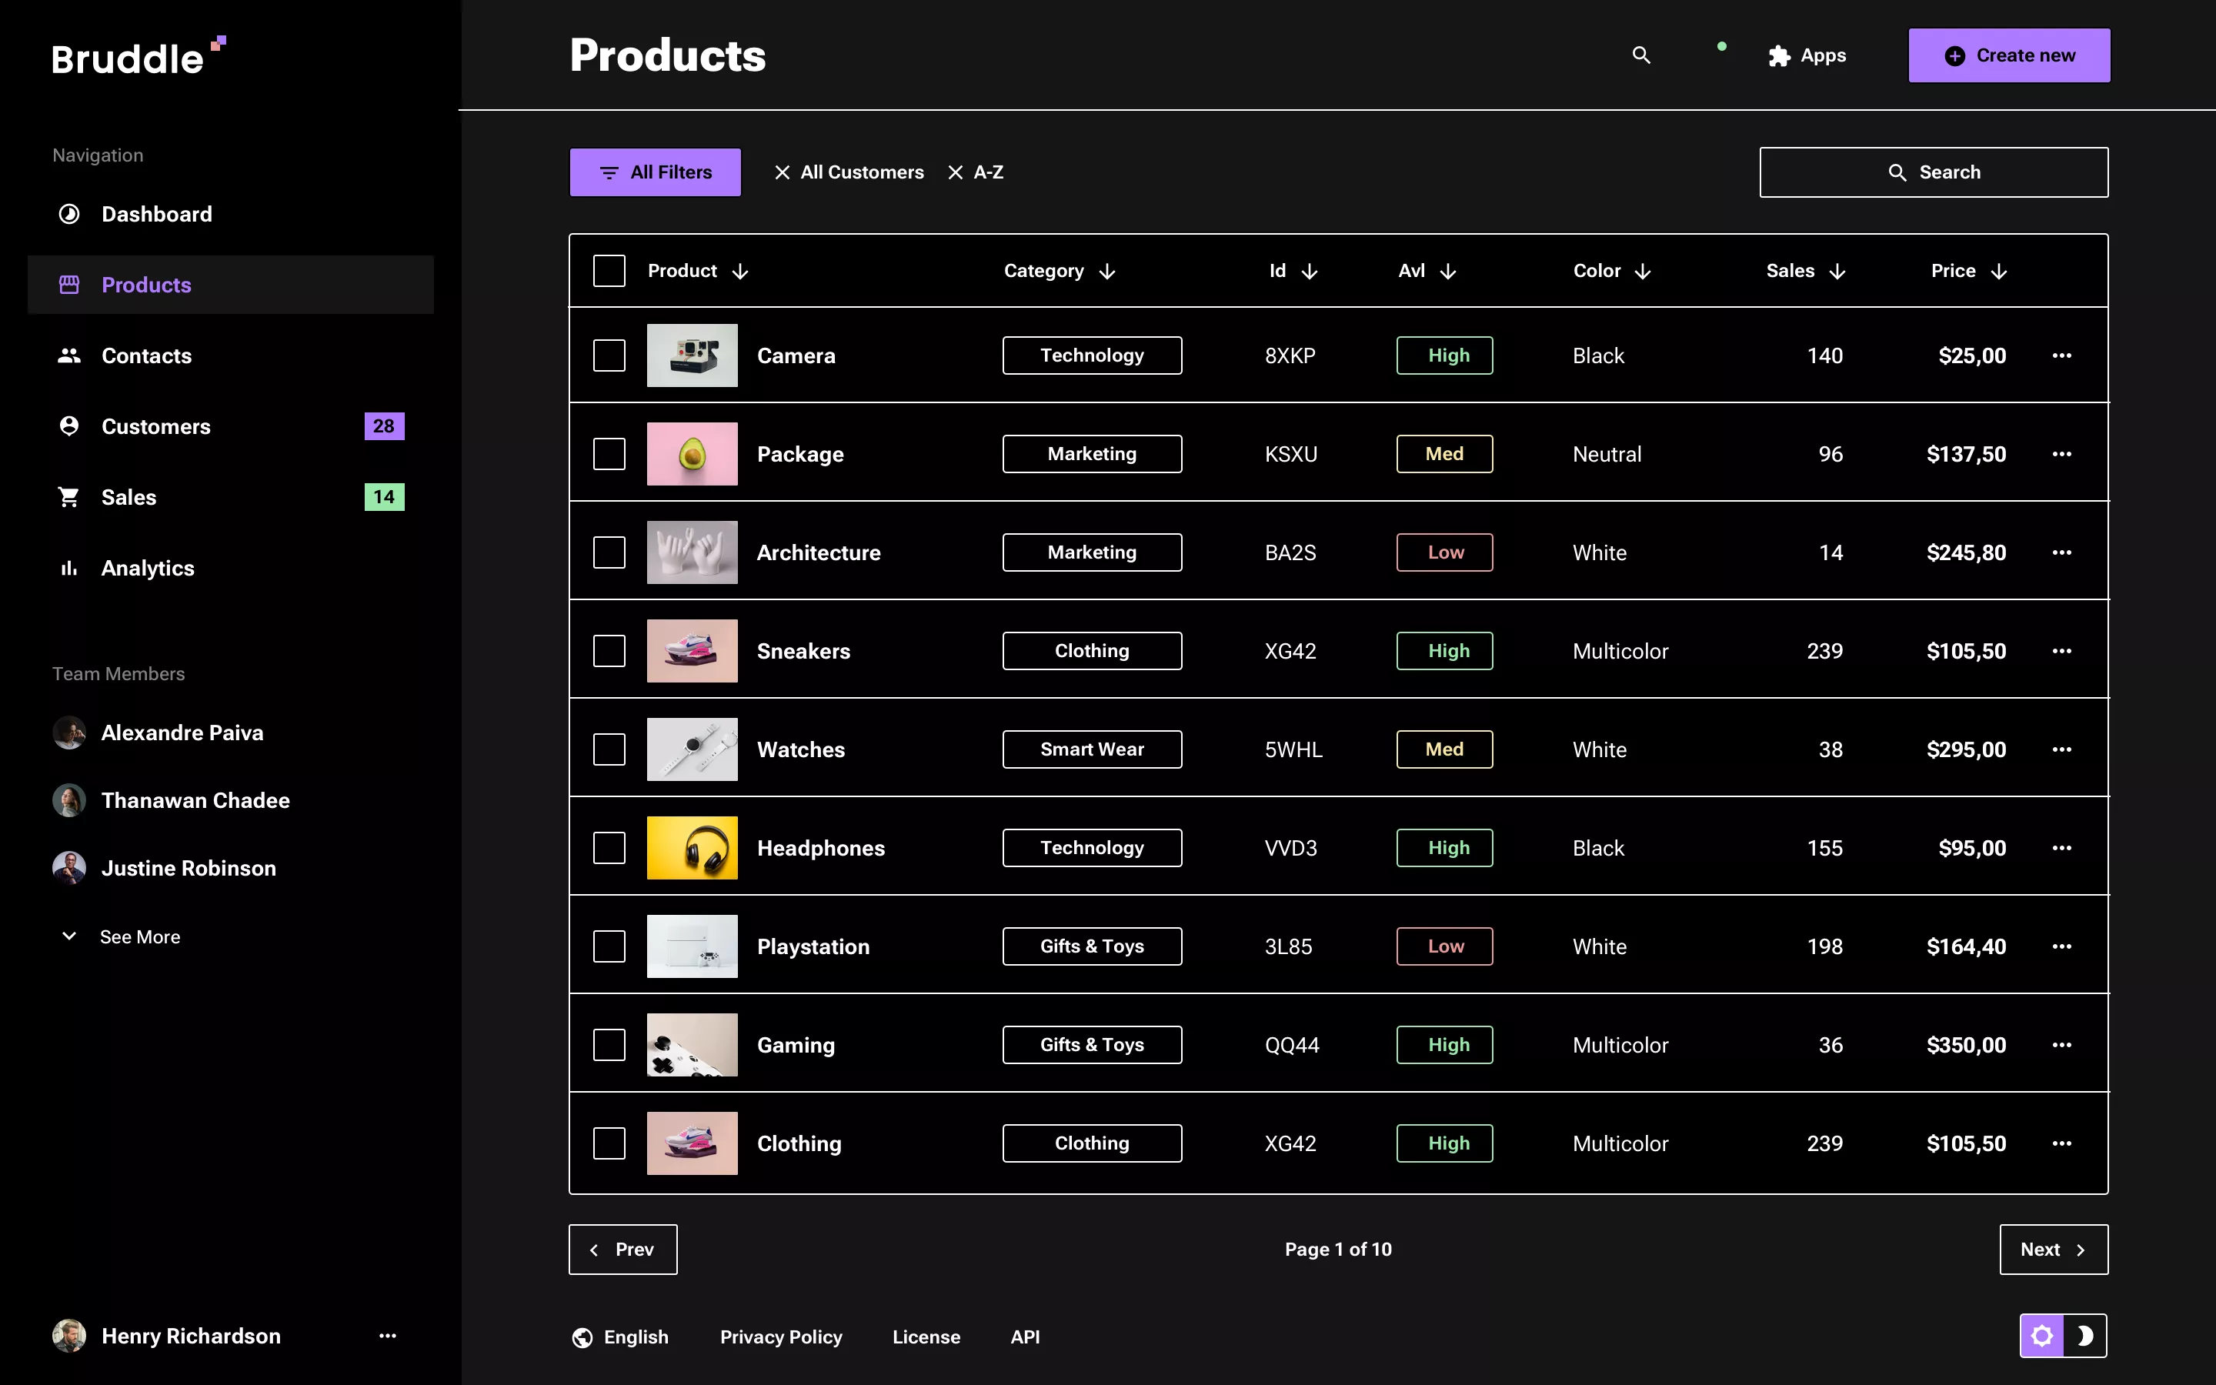This screenshot has width=2216, height=1385.
Task: Switch to the Products section in the sidebar
Action: pyautogui.click(x=146, y=284)
